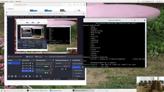
Task: Open Вид menu in OBS
Action: 22,17
